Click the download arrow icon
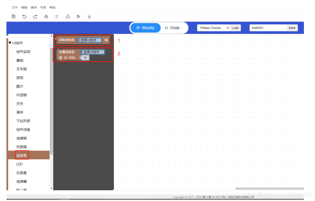Viewport: 315px width, 201px height. (x=89, y=16)
